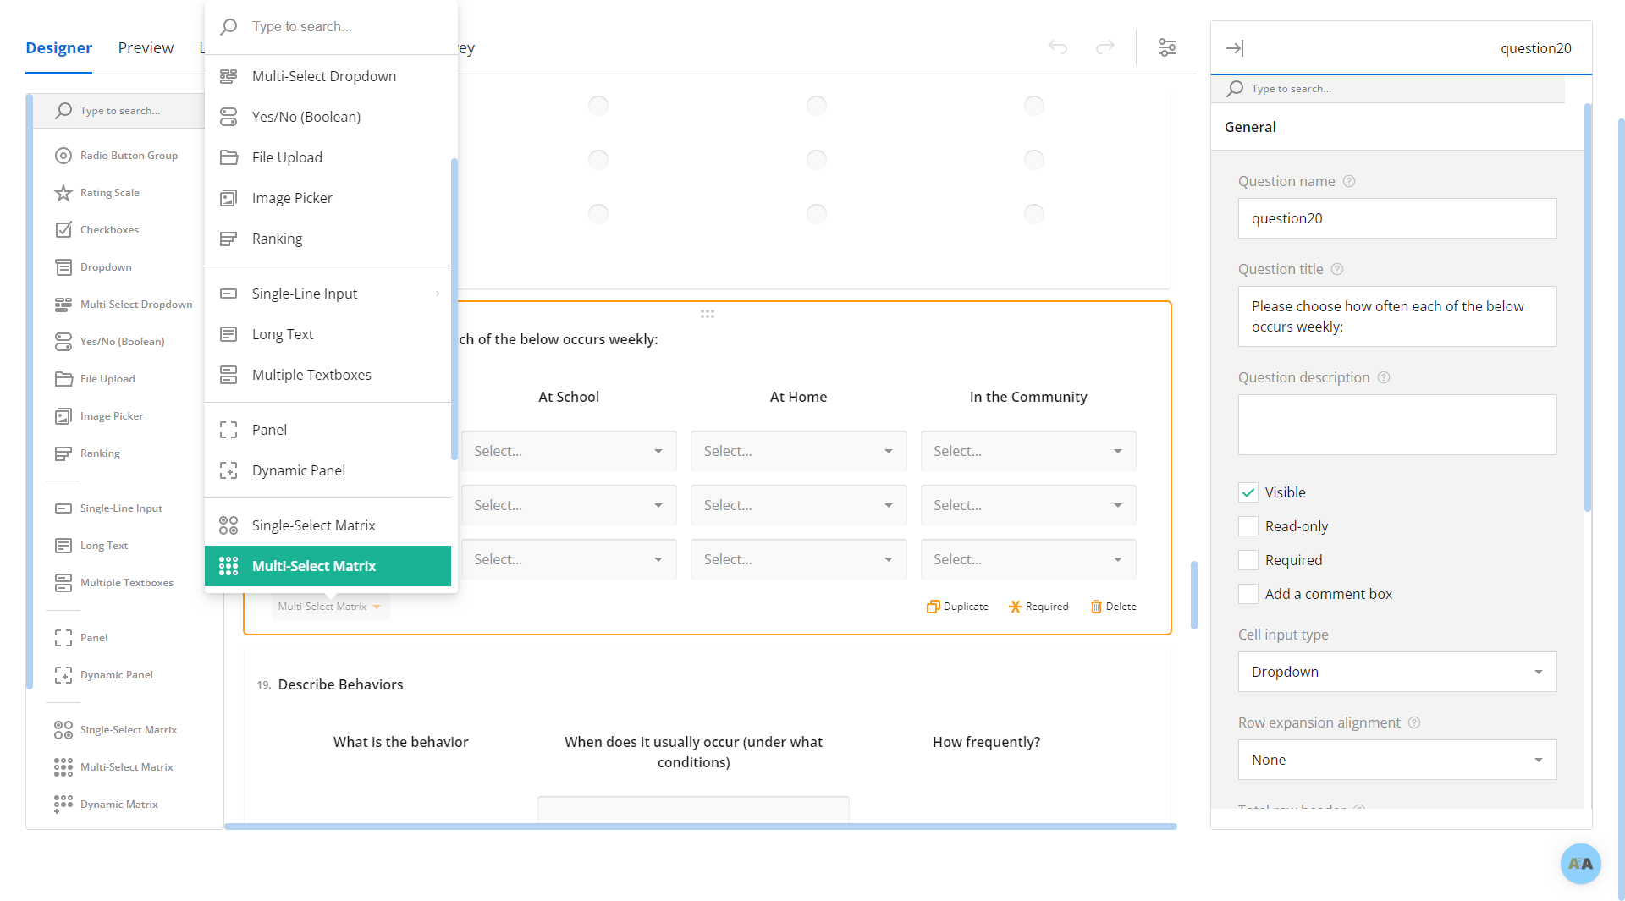The width and height of the screenshot is (1625, 901).
Task: Open the Cell input type dropdown
Action: 1396,672
